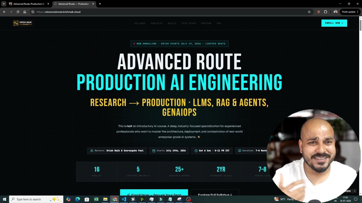This screenshot has width=362, height=203.
Task: Click the Finish update button
Action: click(x=350, y=12)
